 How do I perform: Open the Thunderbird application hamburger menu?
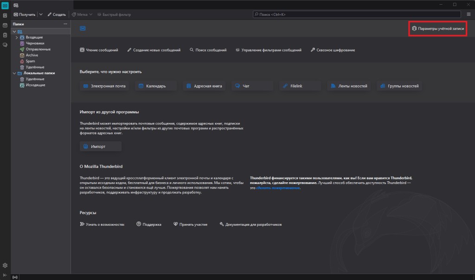(469, 14)
